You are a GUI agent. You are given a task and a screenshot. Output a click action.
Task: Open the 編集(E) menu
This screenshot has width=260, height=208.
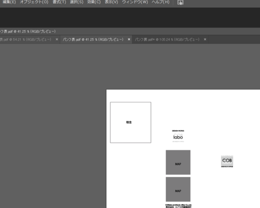[9, 2]
